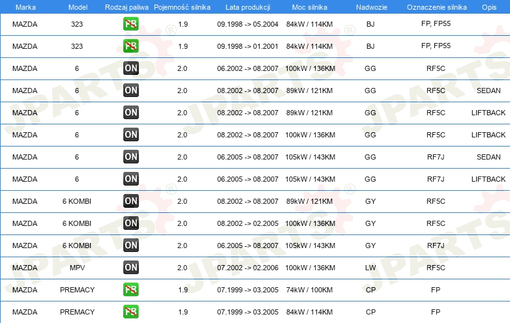Click 89kW / 121KM in the SEDAN row
The height and width of the screenshot is (323, 510).
click(x=309, y=91)
